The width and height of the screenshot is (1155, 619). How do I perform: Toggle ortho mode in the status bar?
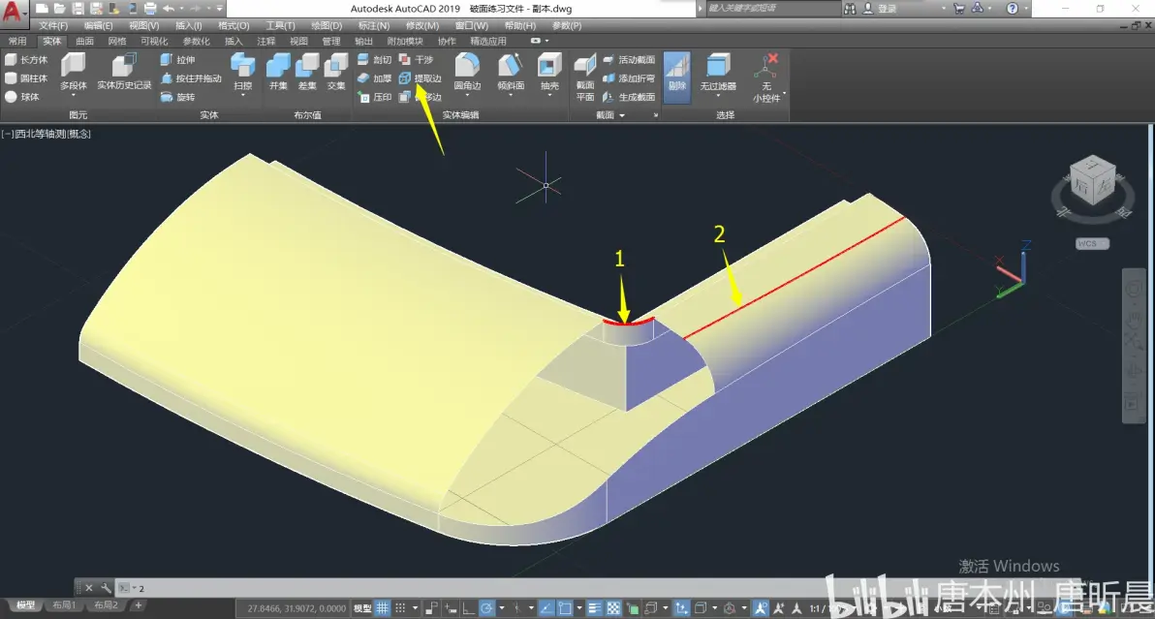468,608
